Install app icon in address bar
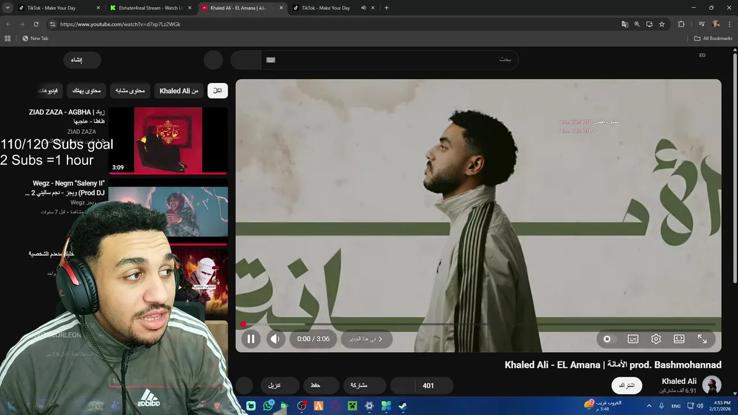Image resolution: width=738 pixels, height=415 pixels. [x=649, y=24]
